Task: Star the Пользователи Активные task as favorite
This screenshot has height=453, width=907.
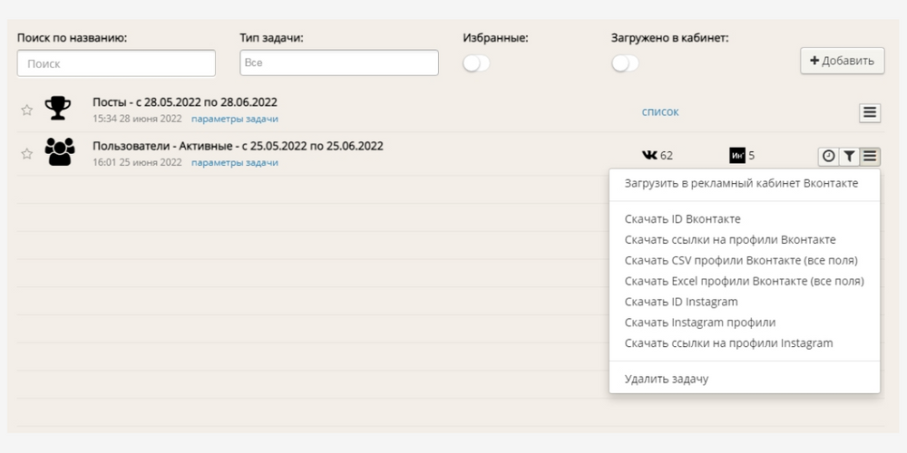Action: [x=27, y=154]
